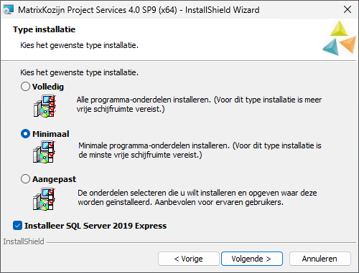Select the Minimaal radio button circle
Viewport: 359px width, 273px height.
[25, 134]
